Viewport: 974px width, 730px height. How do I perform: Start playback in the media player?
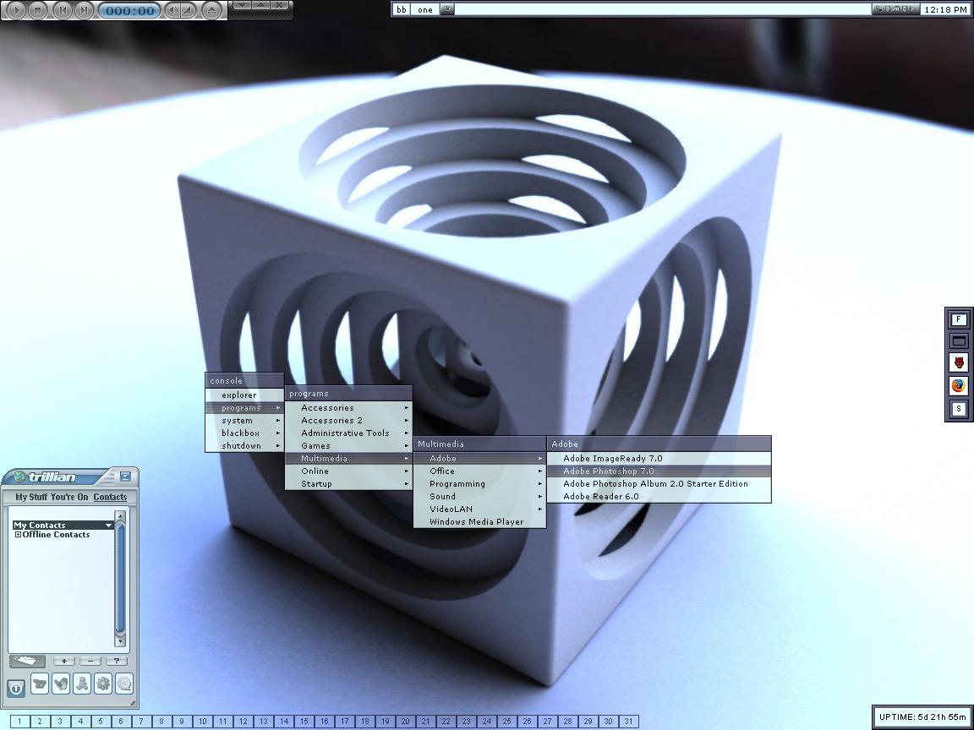point(16,10)
